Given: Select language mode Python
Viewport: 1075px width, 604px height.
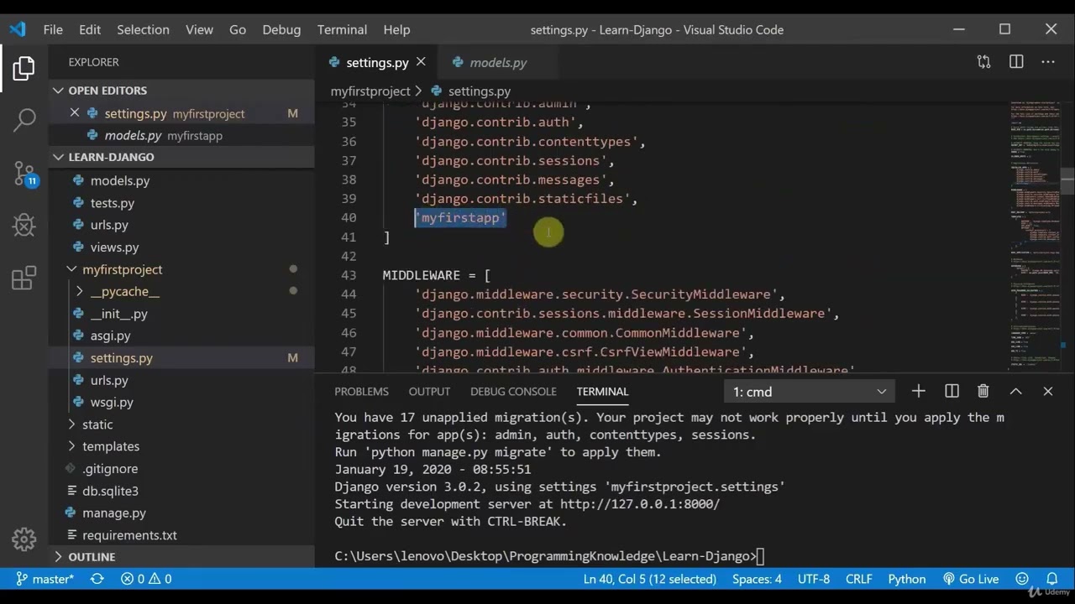Looking at the screenshot, I should [x=907, y=579].
